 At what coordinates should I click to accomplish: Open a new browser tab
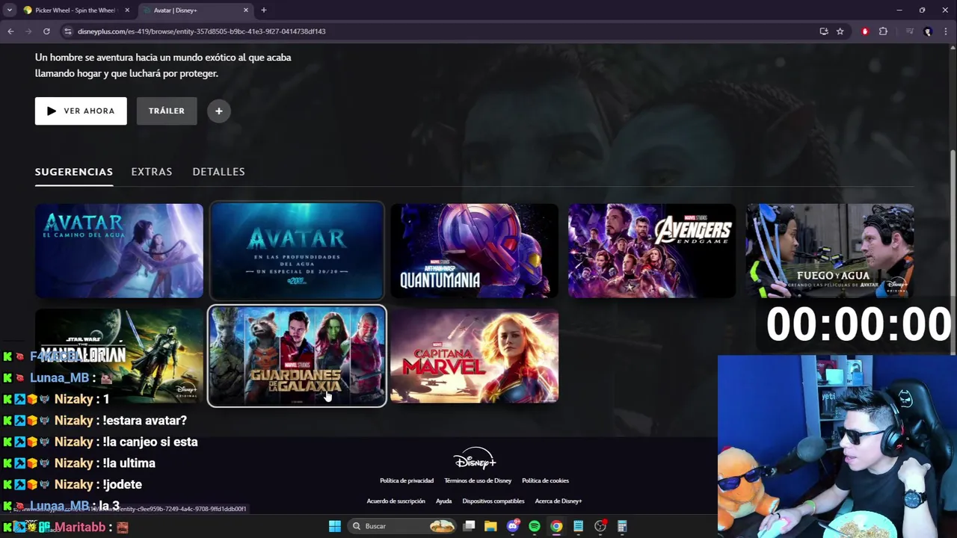pyautogui.click(x=263, y=10)
